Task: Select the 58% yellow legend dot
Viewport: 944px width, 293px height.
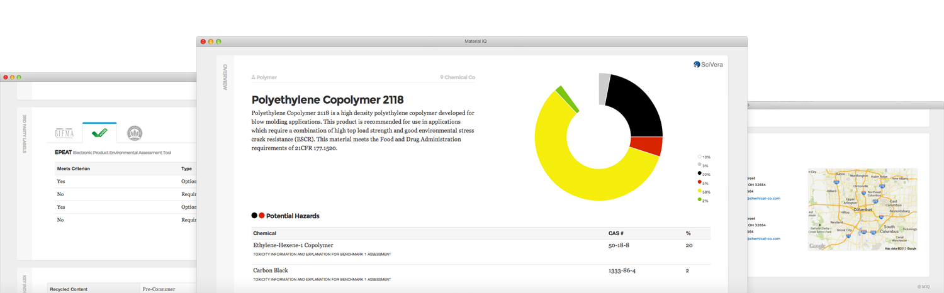Action: point(699,192)
